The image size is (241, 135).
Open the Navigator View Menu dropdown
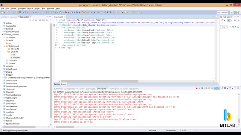[50, 20]
